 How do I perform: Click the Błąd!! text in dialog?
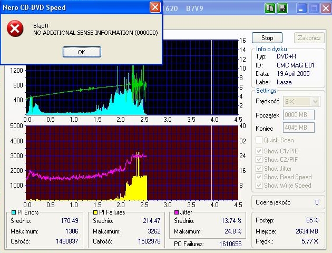click(x=41, y=26)
